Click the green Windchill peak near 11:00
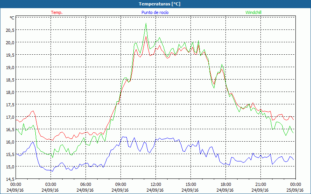Viewport: 311px width, 194px height. point(146,23)
